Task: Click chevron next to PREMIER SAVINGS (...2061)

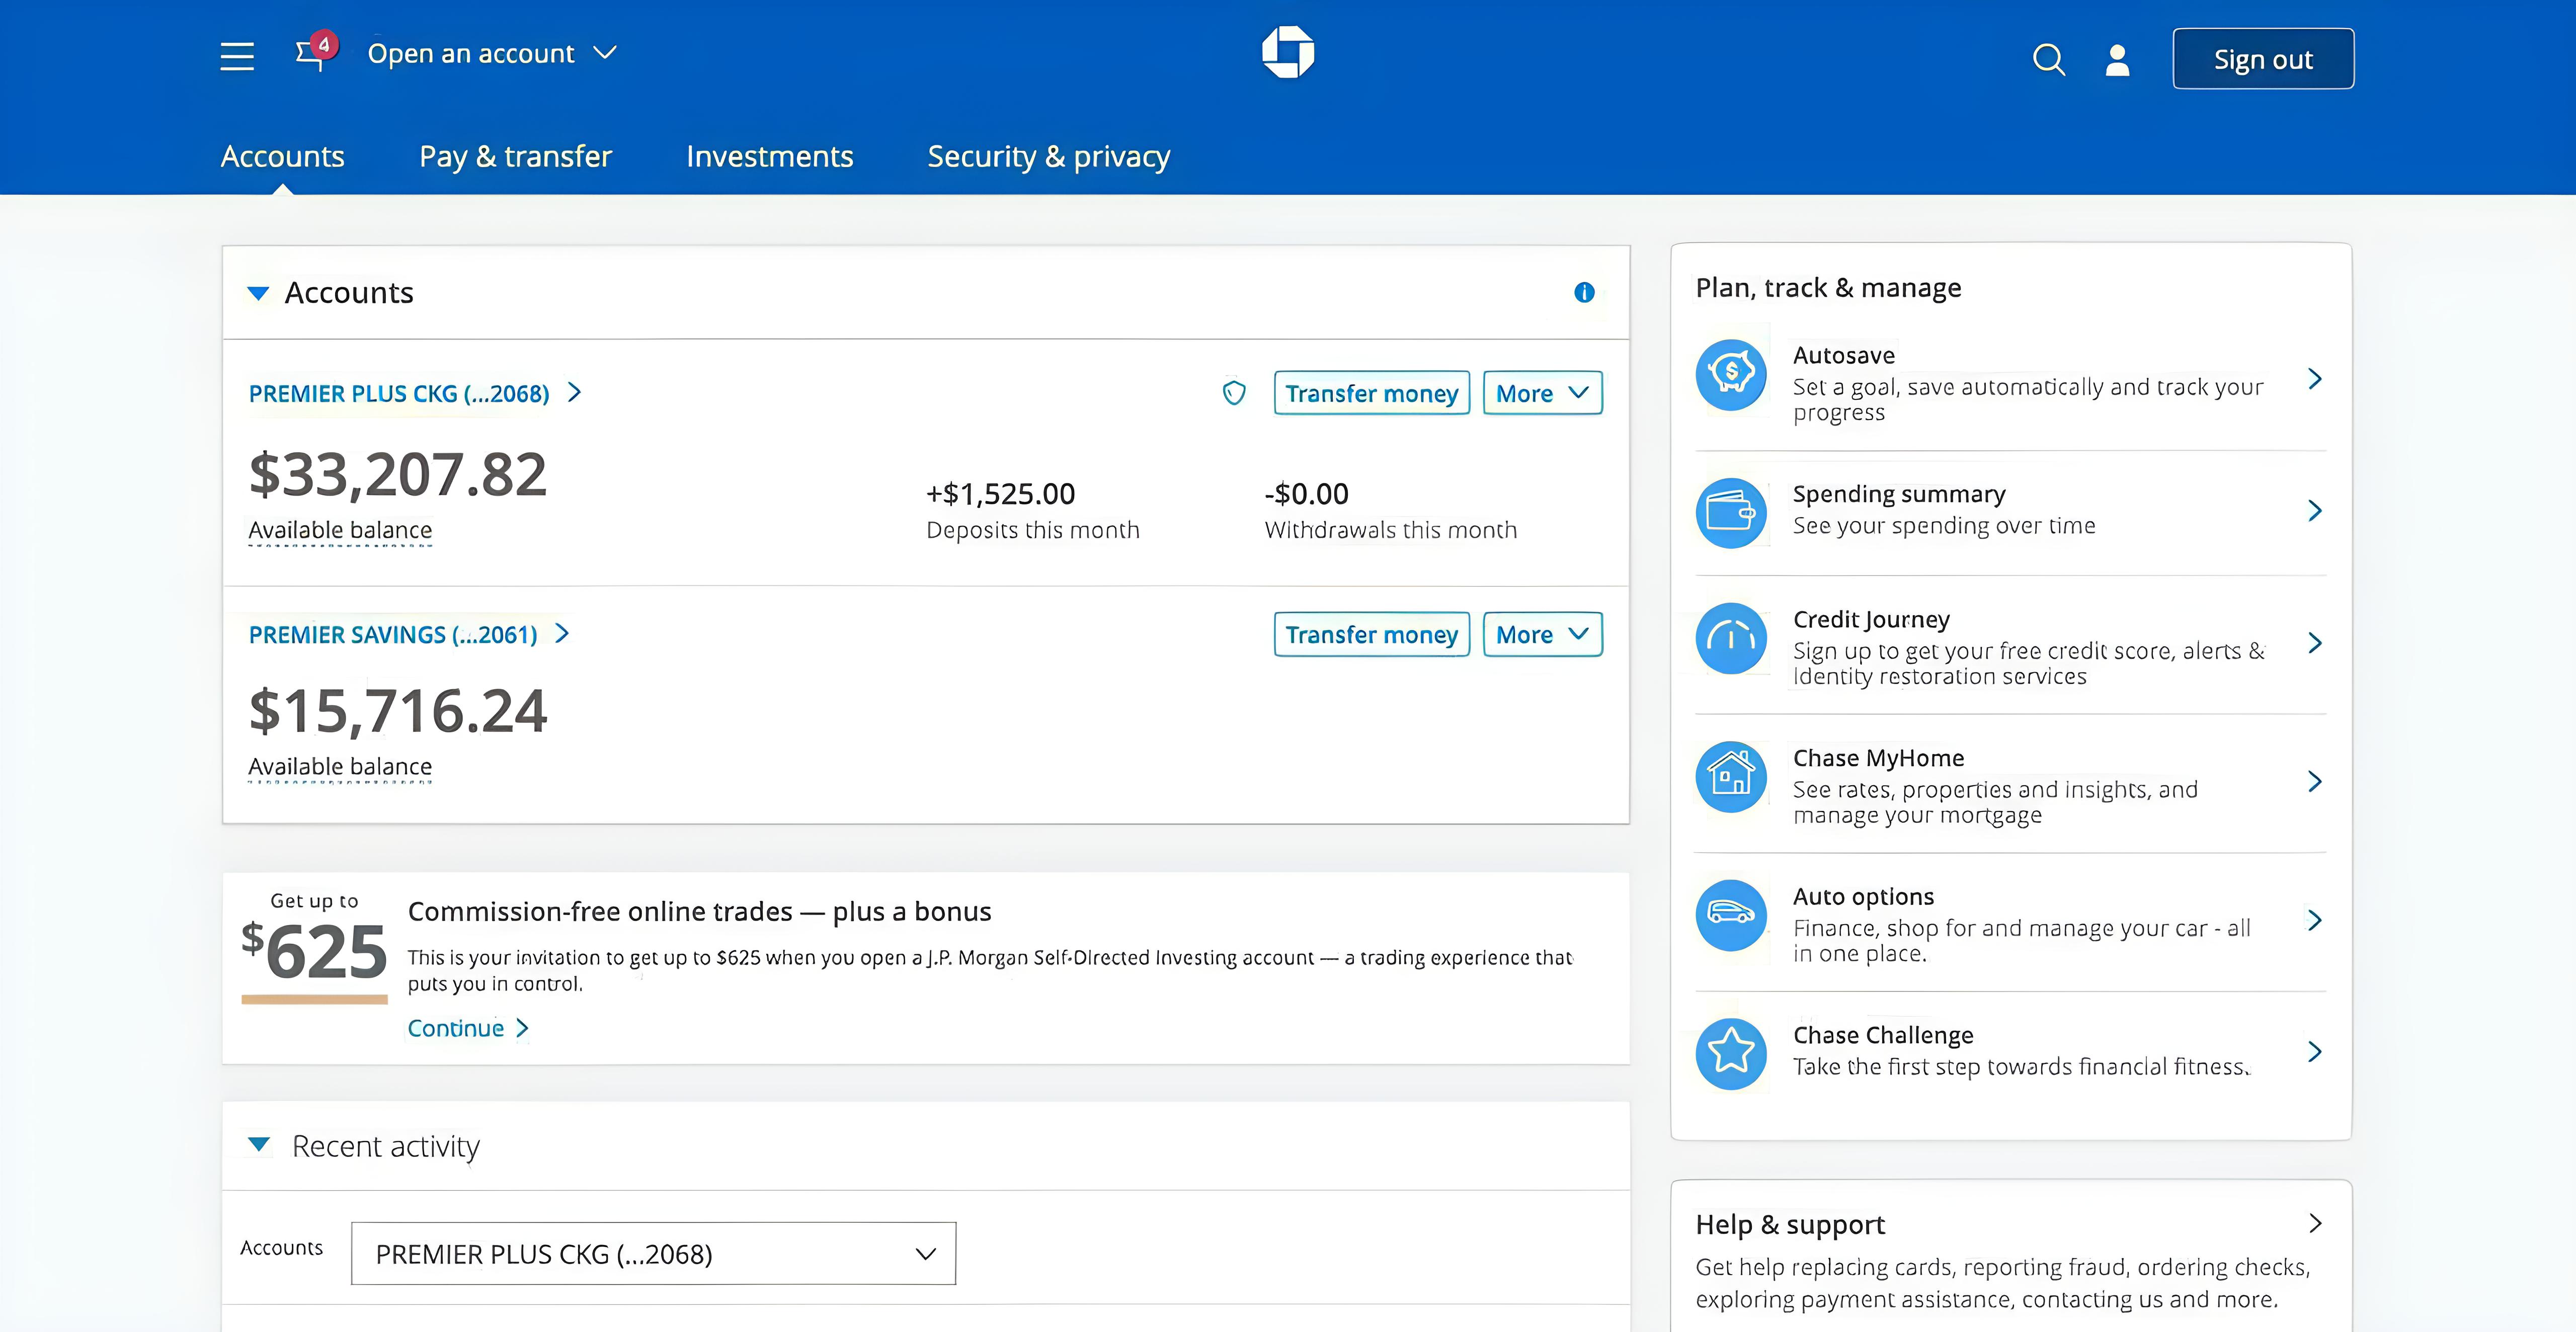Action: click(562, 633)
